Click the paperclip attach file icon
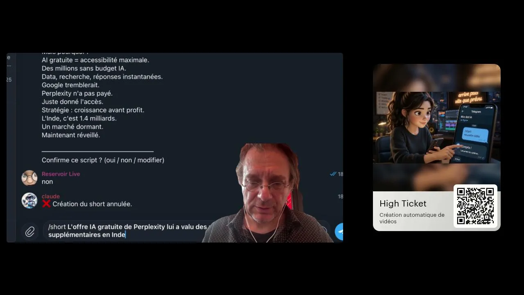Image resolution: width=524 pixels, height=295 pixels. click(29, 232)
